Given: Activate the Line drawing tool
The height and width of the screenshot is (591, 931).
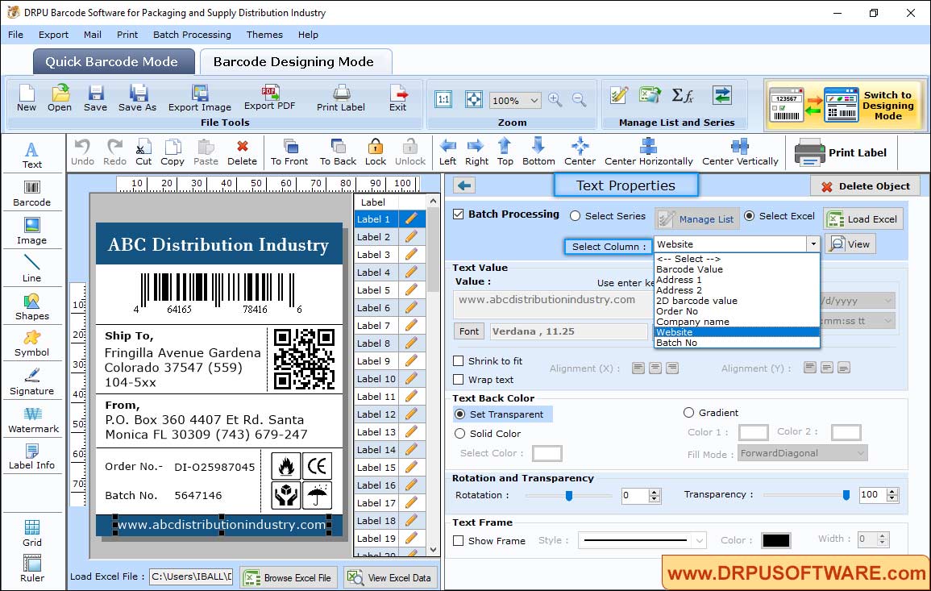Looking at the screenshot, I should pos(32,268).
